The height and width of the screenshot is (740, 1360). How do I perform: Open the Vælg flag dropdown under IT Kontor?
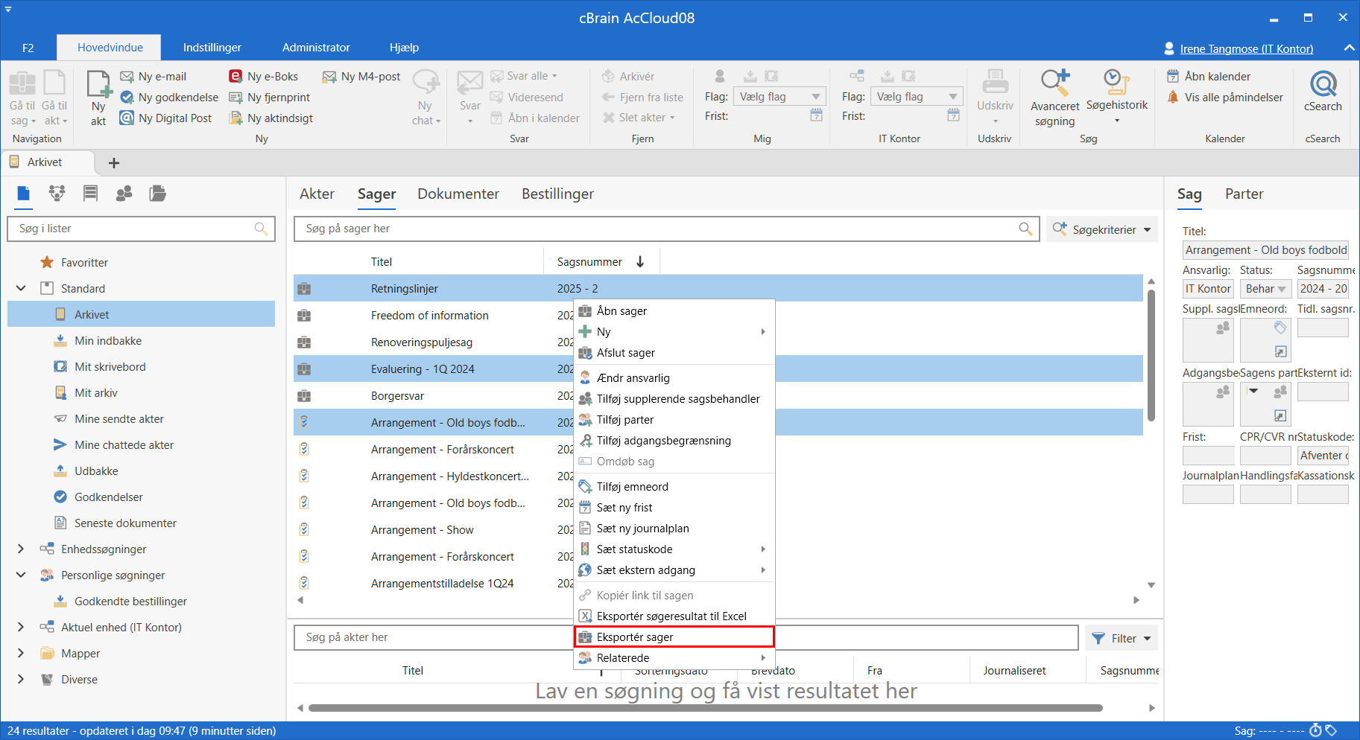coord(917,97)
